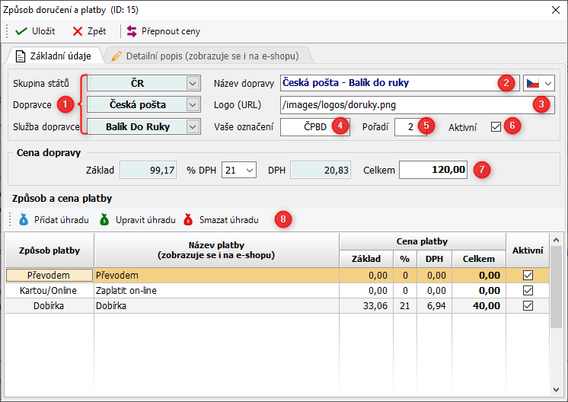Click the green money bag Upravit úhradu icon
Screen dimensions: 568x402
coord(104,219)
